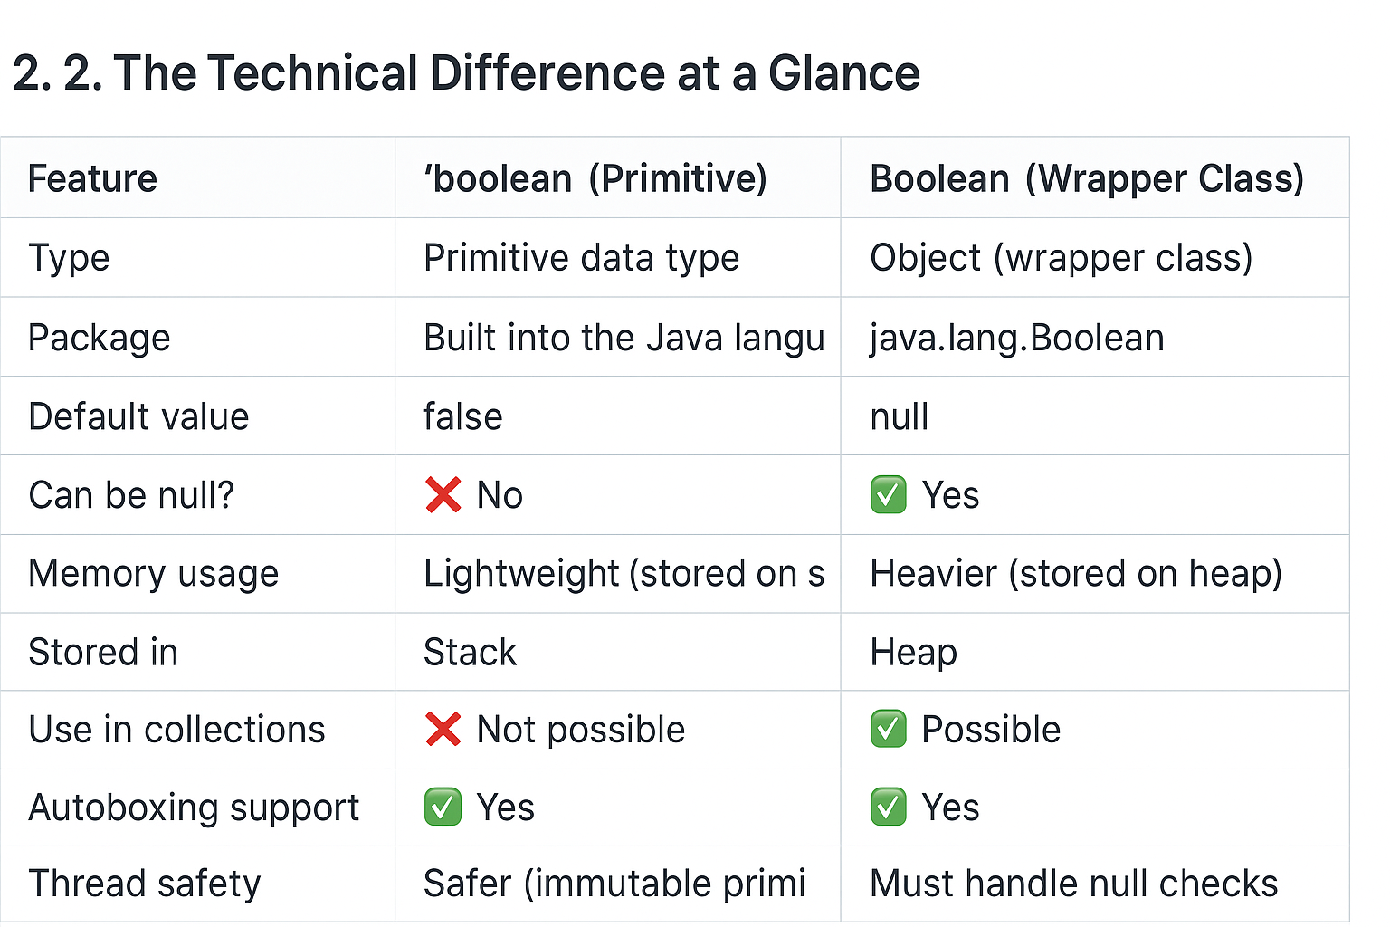
Task: Select the "Feature" column header
Action: (x=92, y=178)
